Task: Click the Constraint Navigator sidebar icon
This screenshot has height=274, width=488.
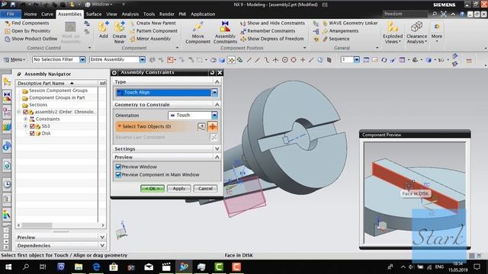Action: coord(7,97)
